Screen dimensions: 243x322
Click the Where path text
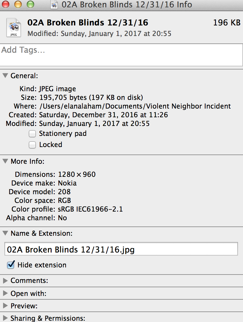point(135,106)
